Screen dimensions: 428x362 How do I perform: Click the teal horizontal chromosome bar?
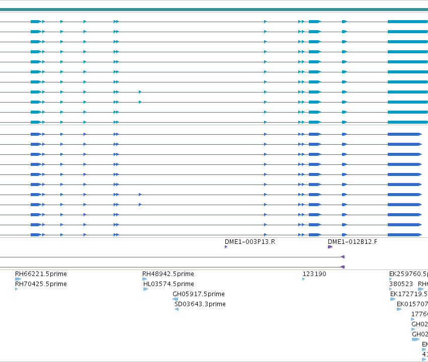[214, 10]
